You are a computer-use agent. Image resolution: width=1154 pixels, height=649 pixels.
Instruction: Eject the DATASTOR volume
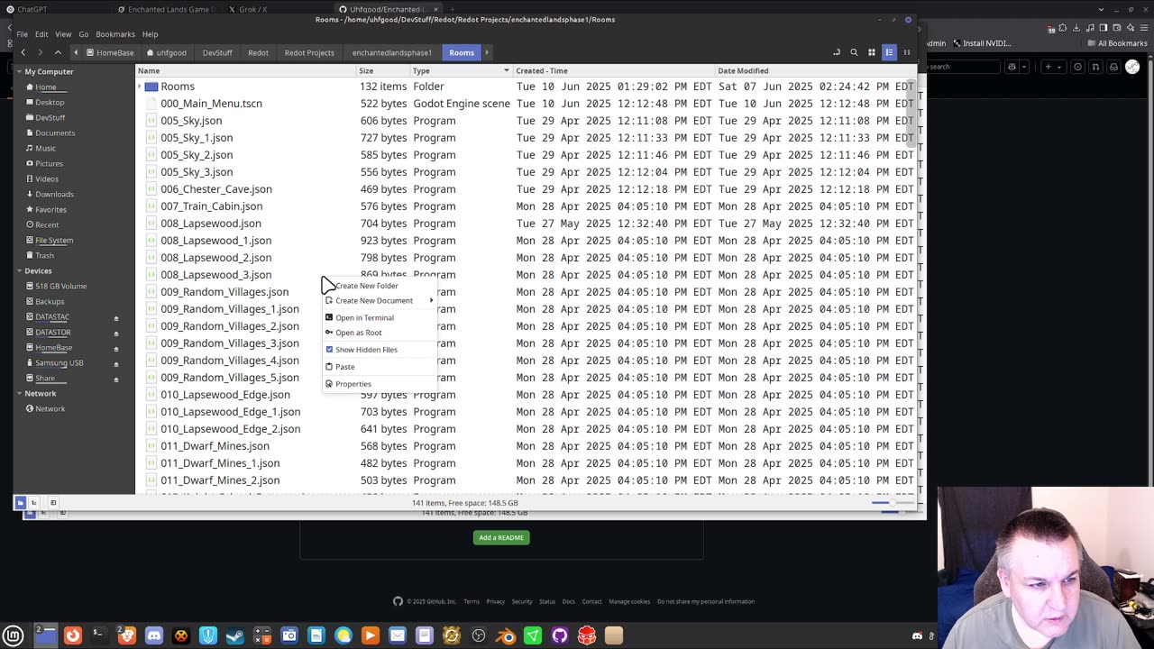(116, 334)
